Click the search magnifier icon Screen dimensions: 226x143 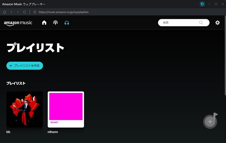(201, 23)
